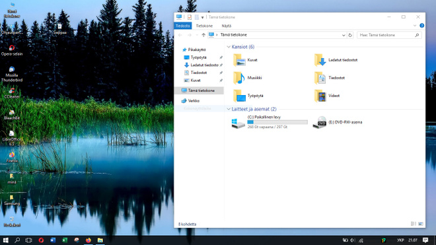Open the Action Center notifications
436x245 pixels.
tap(425, 240)
